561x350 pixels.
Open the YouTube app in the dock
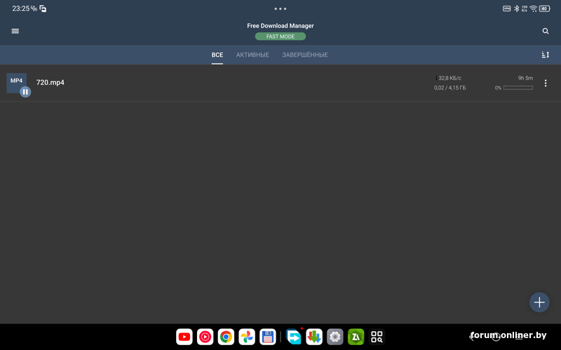click(184, 337)
